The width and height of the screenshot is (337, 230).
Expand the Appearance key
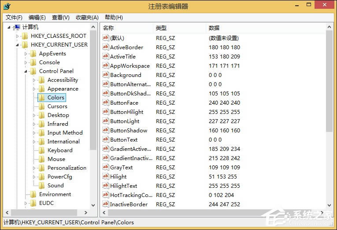[34, 89]
